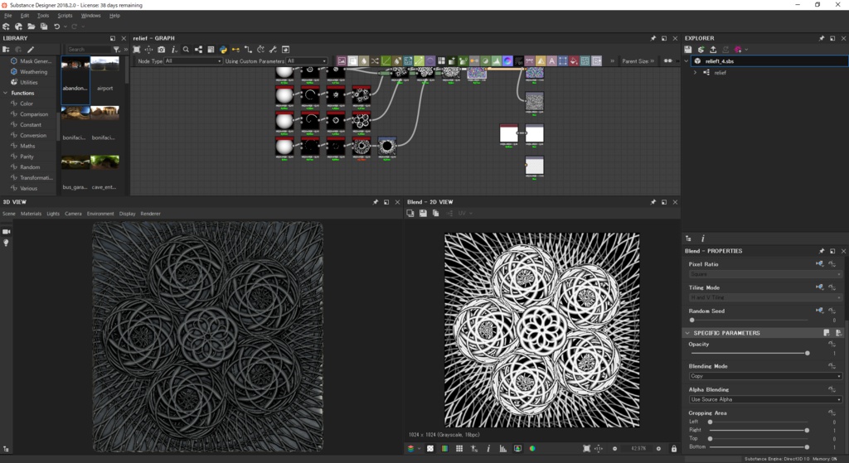
Task: Open the Environment menu in 3D View
Action: pyautogui.click(x=100, y=214)
